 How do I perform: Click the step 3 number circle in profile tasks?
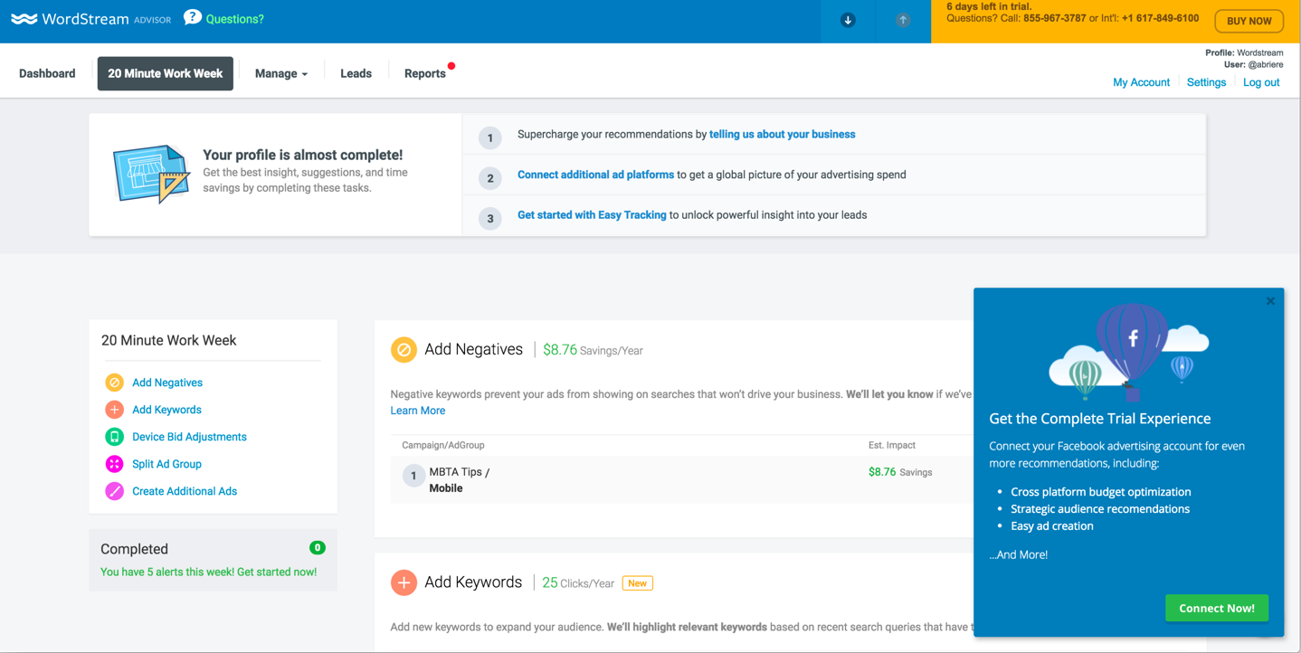pos(490,218)
